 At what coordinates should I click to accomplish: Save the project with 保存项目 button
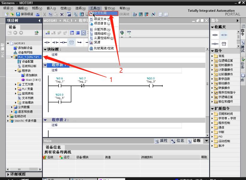coord(25,14)
